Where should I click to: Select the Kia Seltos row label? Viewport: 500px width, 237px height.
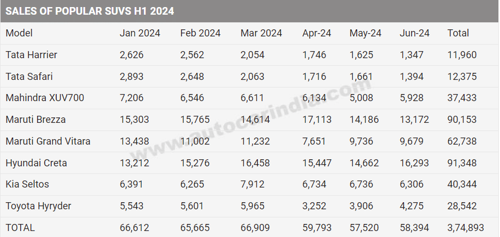pyautogui.click(x=27, y=184)
